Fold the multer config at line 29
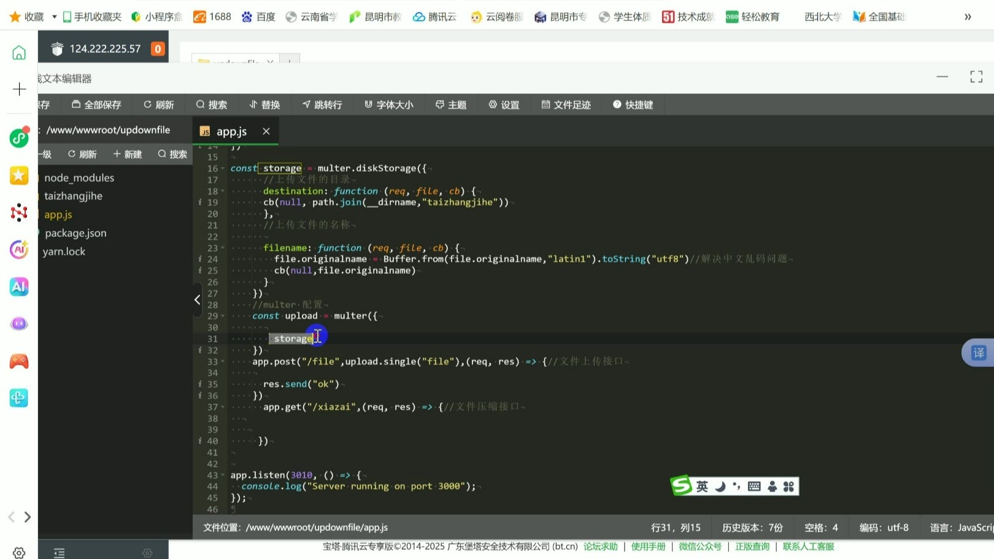The width and height of the screenshot is (994, 559). pos(223,317)
